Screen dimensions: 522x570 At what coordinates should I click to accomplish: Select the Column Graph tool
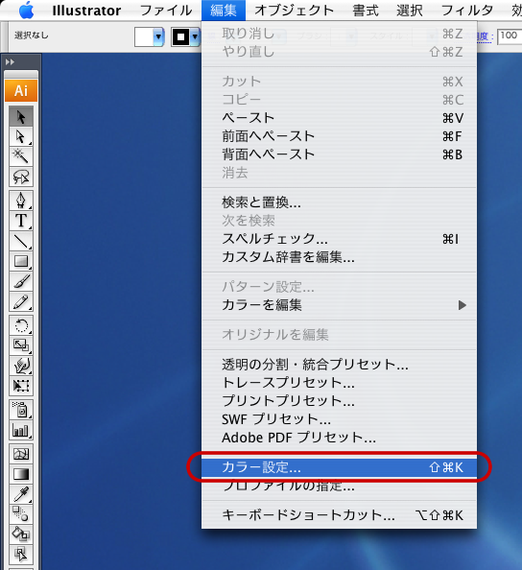click(x=21, y=430)
